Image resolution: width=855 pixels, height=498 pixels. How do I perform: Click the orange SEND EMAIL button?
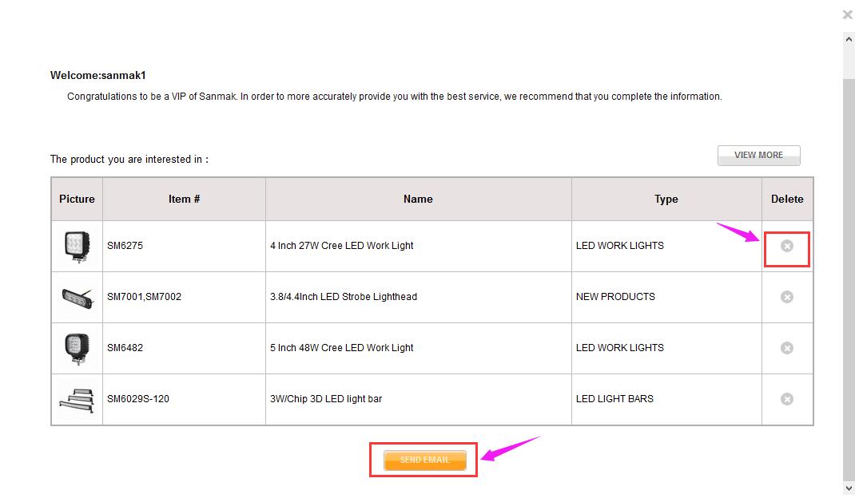click(425, 460)
